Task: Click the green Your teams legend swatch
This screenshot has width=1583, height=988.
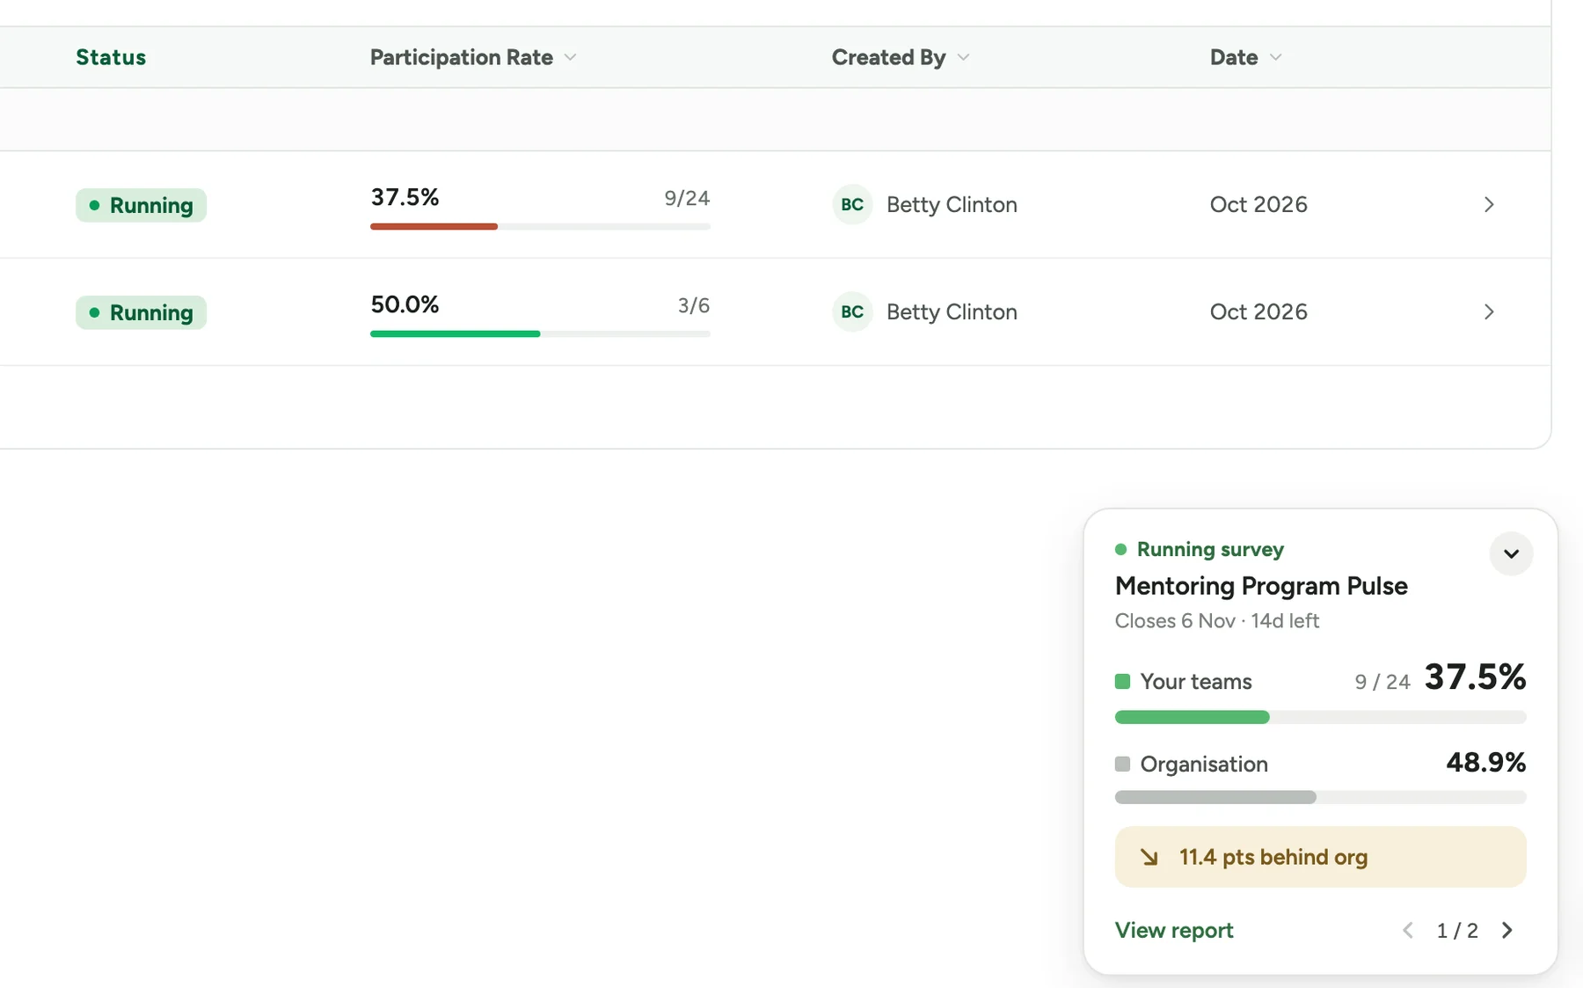Action: pyautogui.click(x=1122, y=682)
